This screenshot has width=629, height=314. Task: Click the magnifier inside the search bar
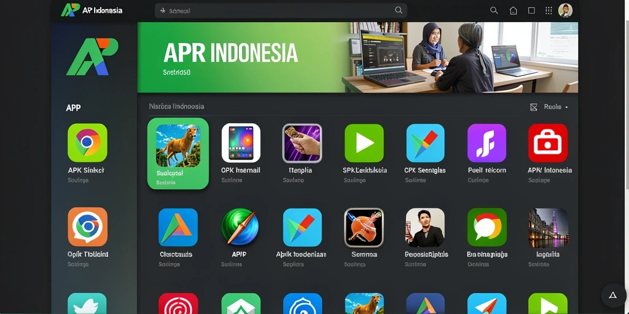click(398, 10)
